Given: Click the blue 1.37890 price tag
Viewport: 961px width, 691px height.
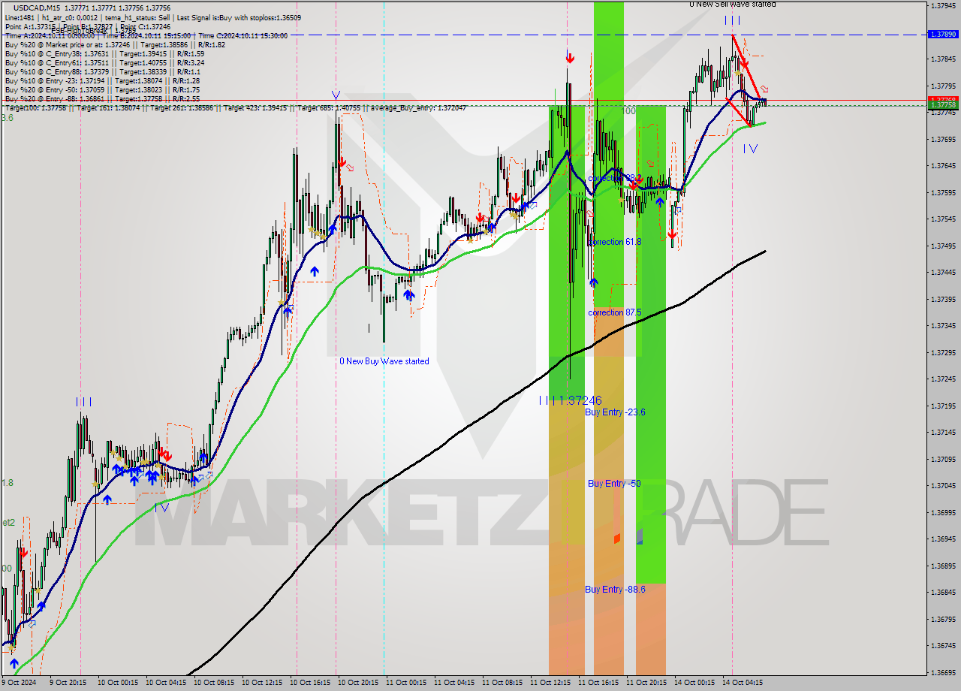Looking at the screenshot, I should pos(943,35).
